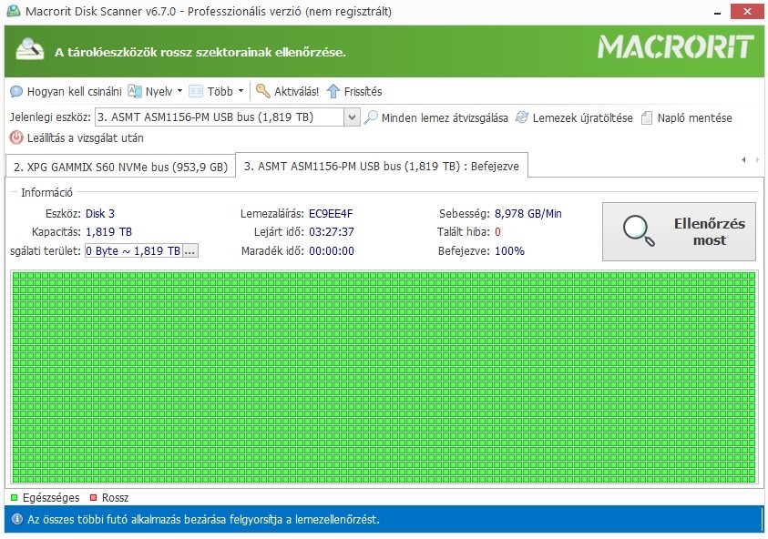Click the red Rossz legend swatch
Screen dimensions: 768x539
(x=94, y=498)
